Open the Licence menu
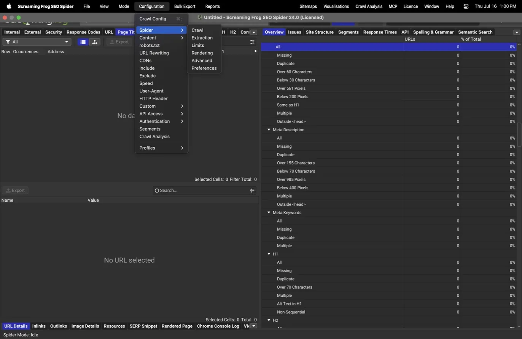 410,6
